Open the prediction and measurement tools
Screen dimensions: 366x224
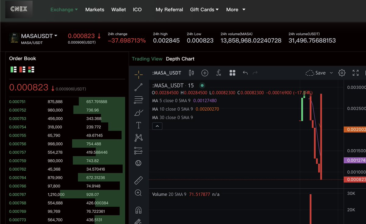(x=138, y=150)
